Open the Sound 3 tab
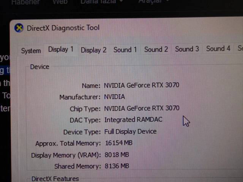Viewport: 243px width, 182px height. tap(187, 49)
